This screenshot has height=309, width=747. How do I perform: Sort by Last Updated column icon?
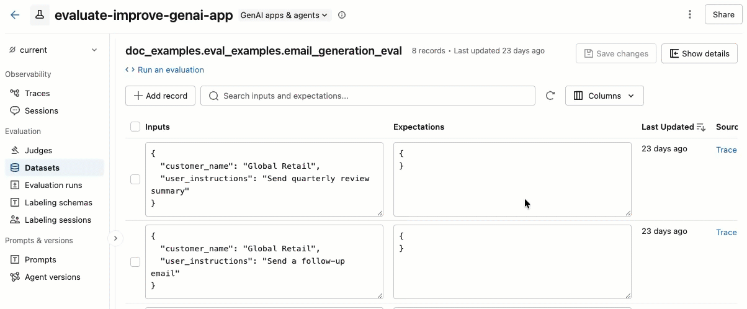click(x=701, y=127)
